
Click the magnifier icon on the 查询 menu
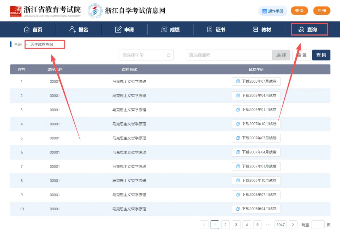pos(301,29)
